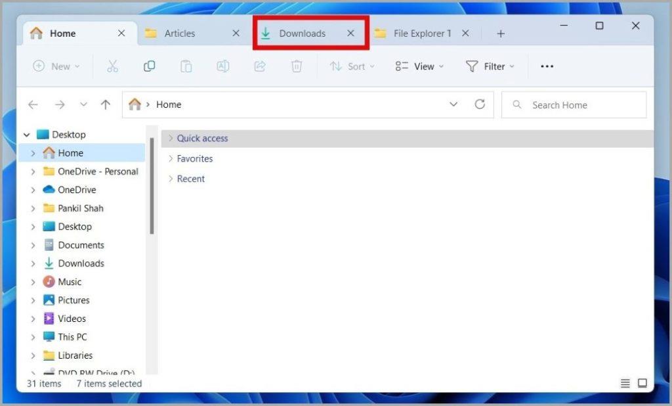Click the Rename icon in toolbar
The height and width of the screenshot is (406, 672).
point(223,66)
